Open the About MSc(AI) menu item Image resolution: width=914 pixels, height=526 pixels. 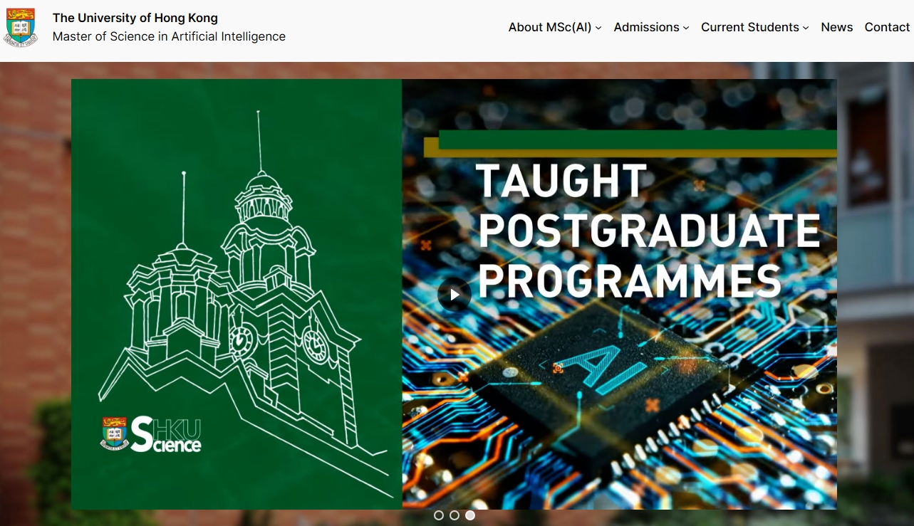click(549, 27)
